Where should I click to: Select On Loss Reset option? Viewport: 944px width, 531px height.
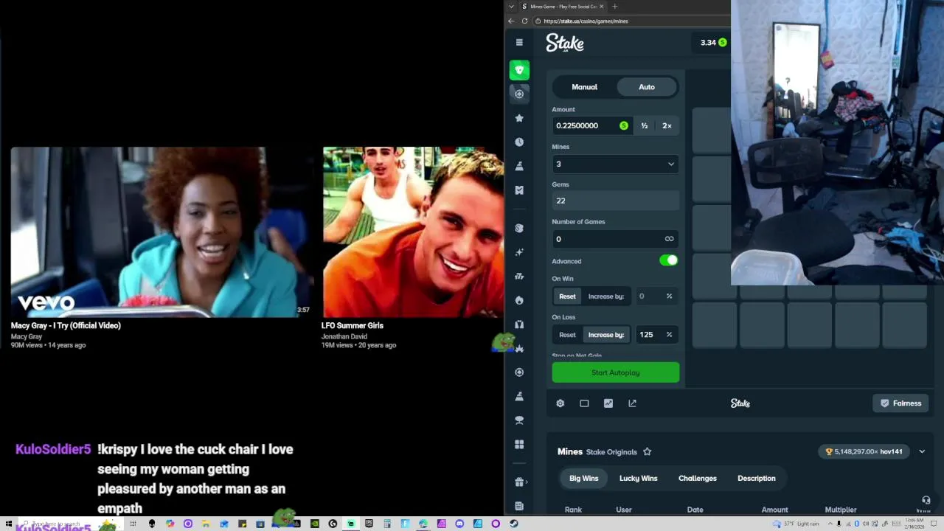tap(567, 335)
